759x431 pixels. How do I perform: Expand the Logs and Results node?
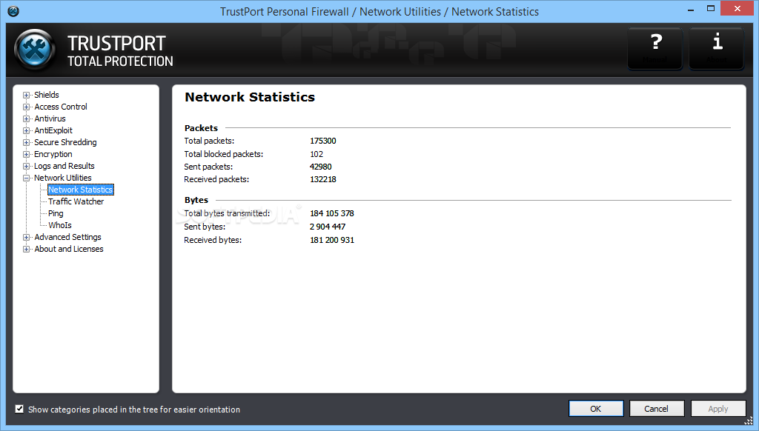point(26,166)
